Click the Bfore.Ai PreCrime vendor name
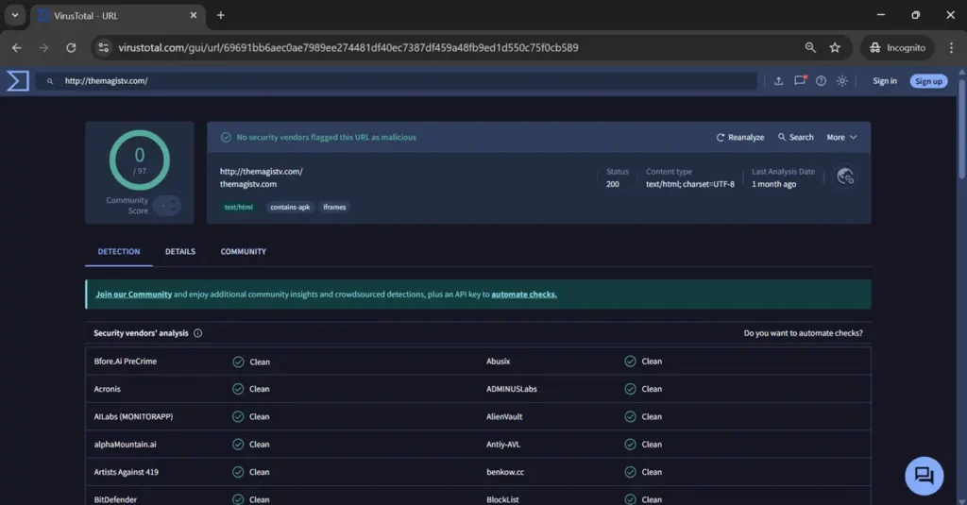The image size is (967, 505). (126, 362)
